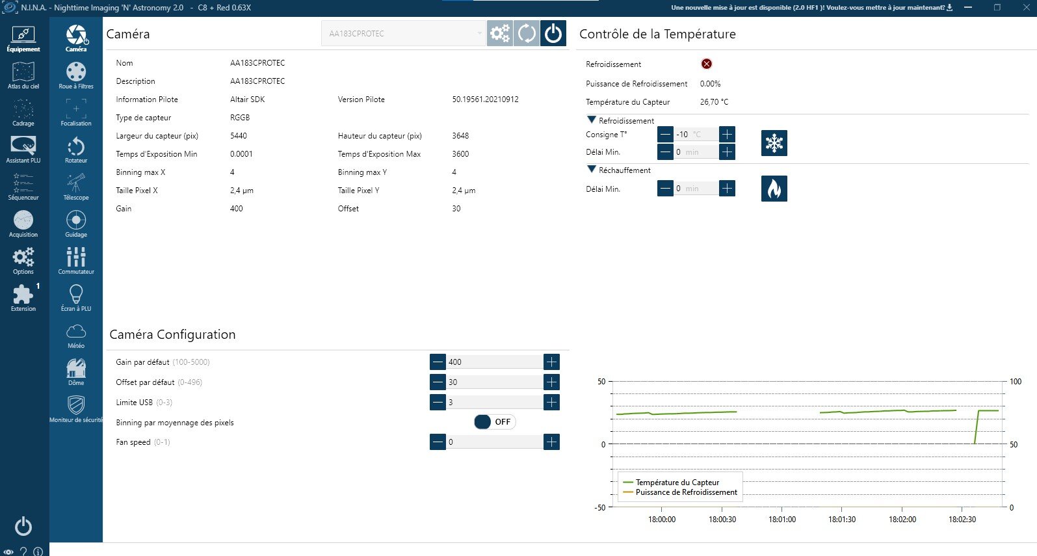This screenshot has height=556, width=1037.
Task: Toggle Binning par moyennage des pixels switch
Action: [494, 422]
